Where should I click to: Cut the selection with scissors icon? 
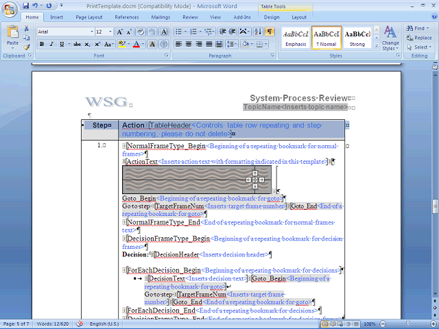pos(26,28)
